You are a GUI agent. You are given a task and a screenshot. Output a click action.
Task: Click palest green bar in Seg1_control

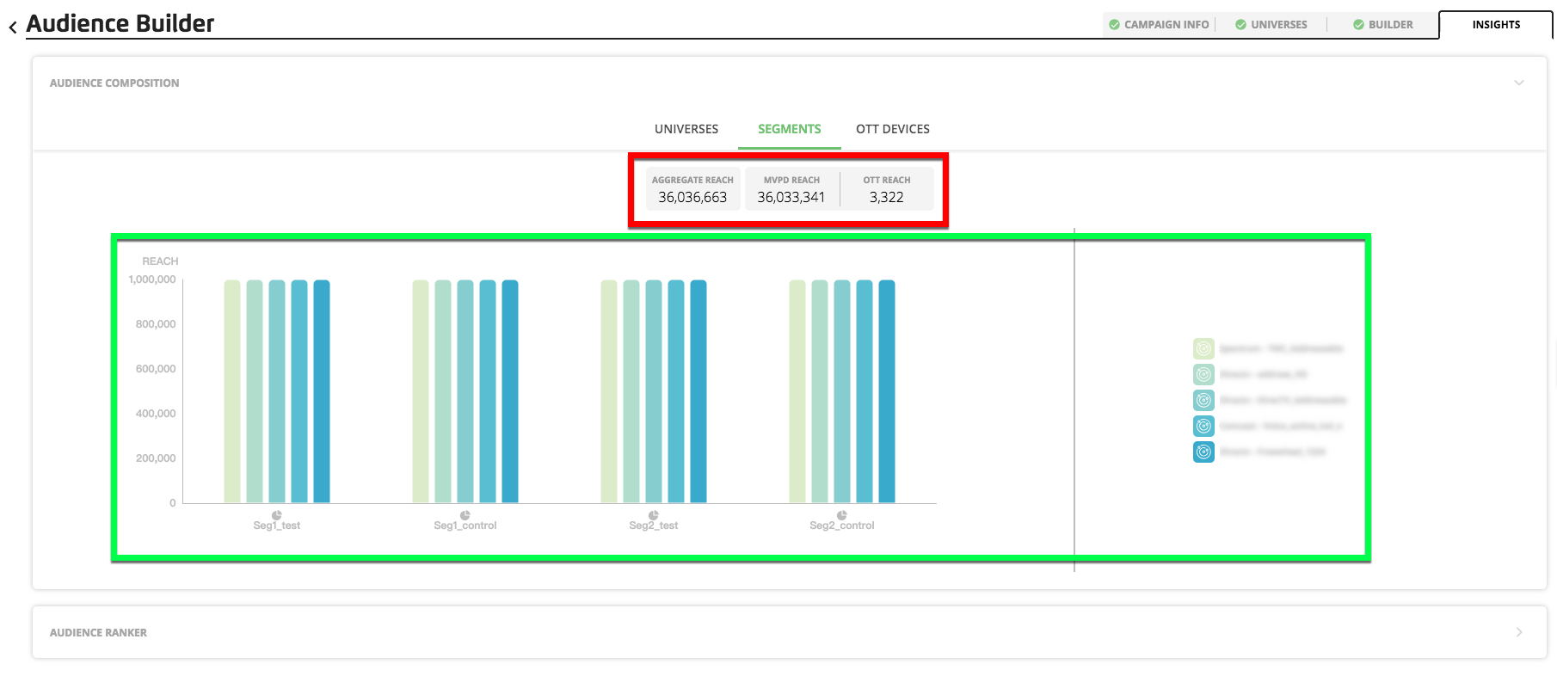(421, 391)
